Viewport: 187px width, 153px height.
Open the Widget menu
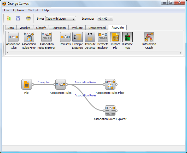tap(33, 10)
